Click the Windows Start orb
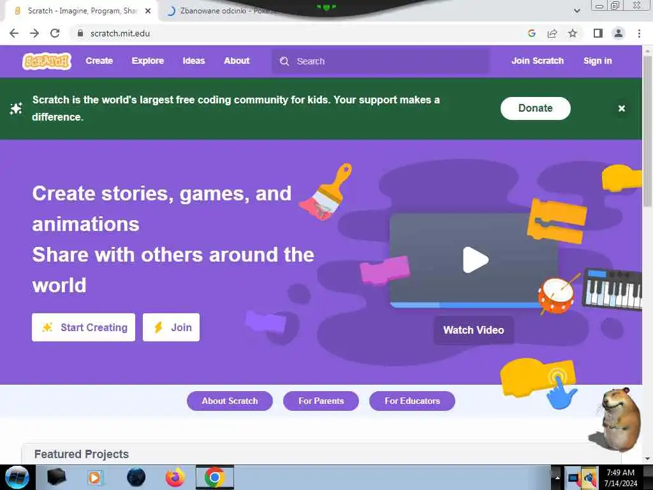 click(x=17, y=477)
